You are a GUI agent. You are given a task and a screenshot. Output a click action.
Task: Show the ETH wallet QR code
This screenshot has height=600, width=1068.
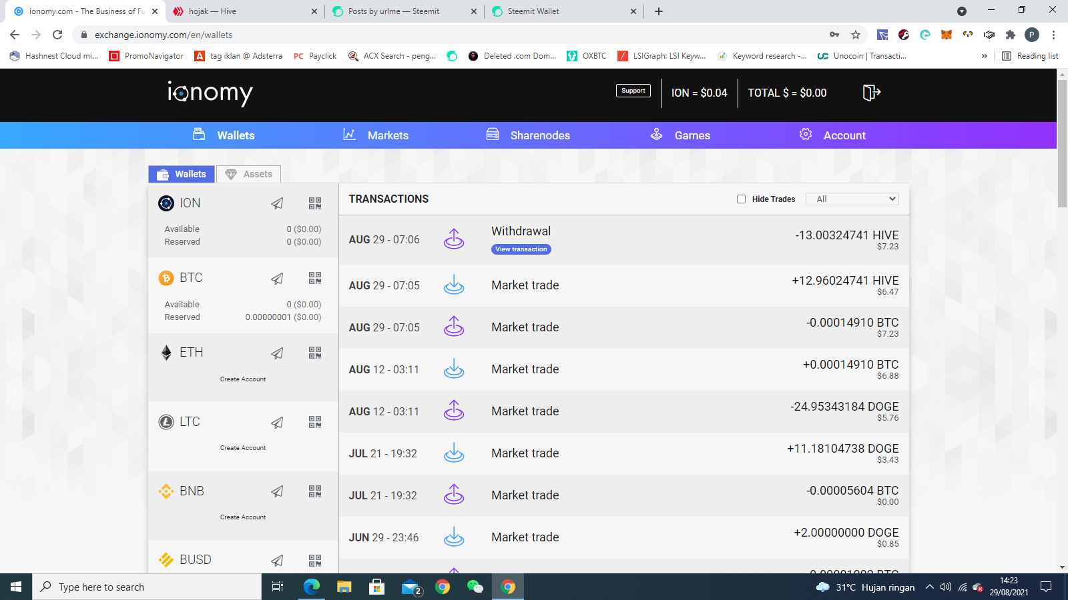click(315, 353)
